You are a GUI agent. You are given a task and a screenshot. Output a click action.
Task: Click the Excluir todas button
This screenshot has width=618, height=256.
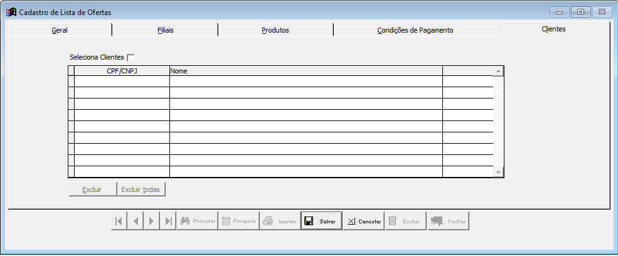coord(141,189)
